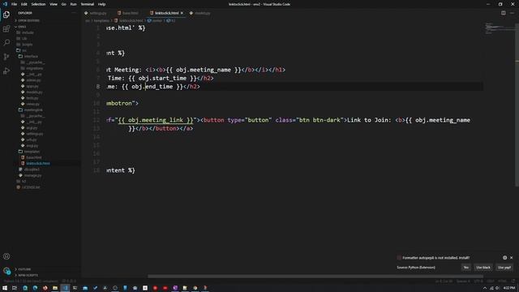The width and height of the screenshot is (519, 292).
Task: Open manage.py in the Explorer tree
Action: pos(32,175)
